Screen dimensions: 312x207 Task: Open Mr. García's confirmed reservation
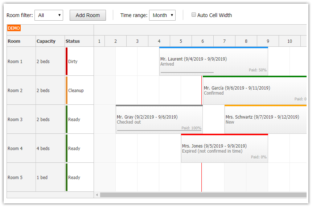(254, 90)
